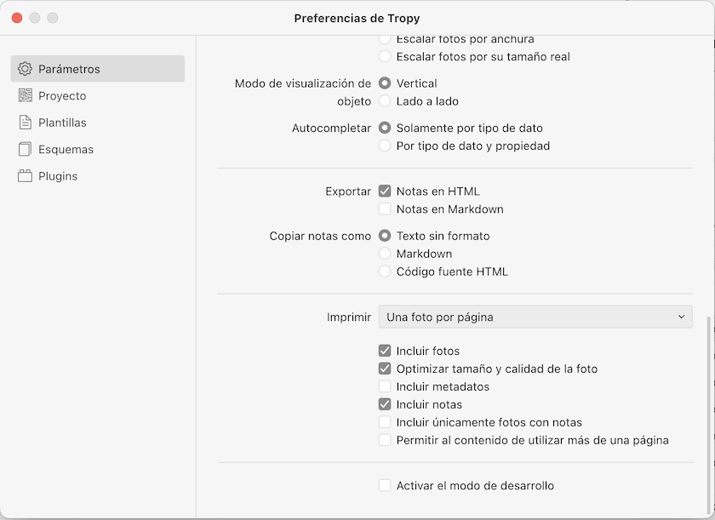Open the 'Una foto por página' dropdown
This screenshot has height=520, width=715.
[x=535, y=317]
